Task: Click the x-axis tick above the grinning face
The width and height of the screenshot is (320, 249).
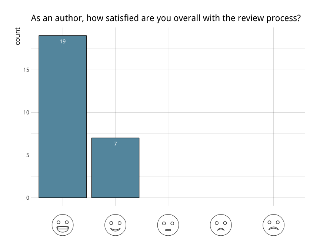Action: click(63, 202)
